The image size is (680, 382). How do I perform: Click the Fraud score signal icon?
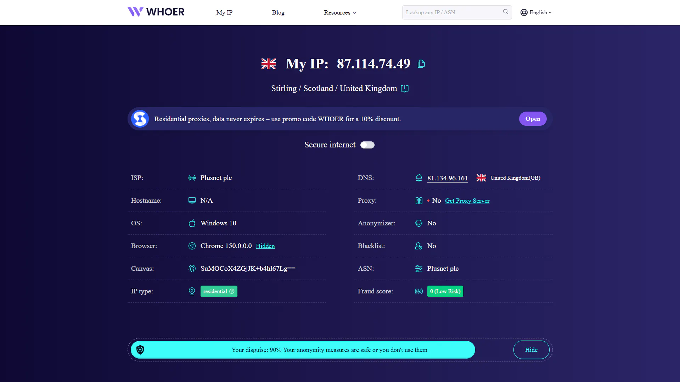pyautogui.click(x=419, y=291)
